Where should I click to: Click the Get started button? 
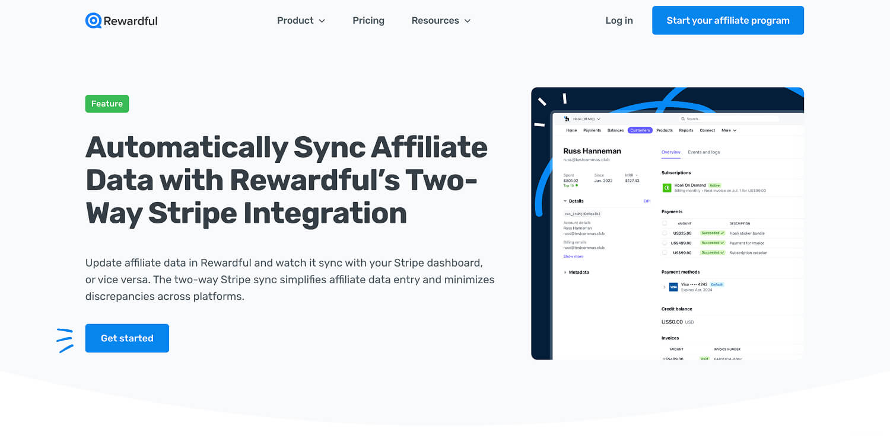(127, 338)
